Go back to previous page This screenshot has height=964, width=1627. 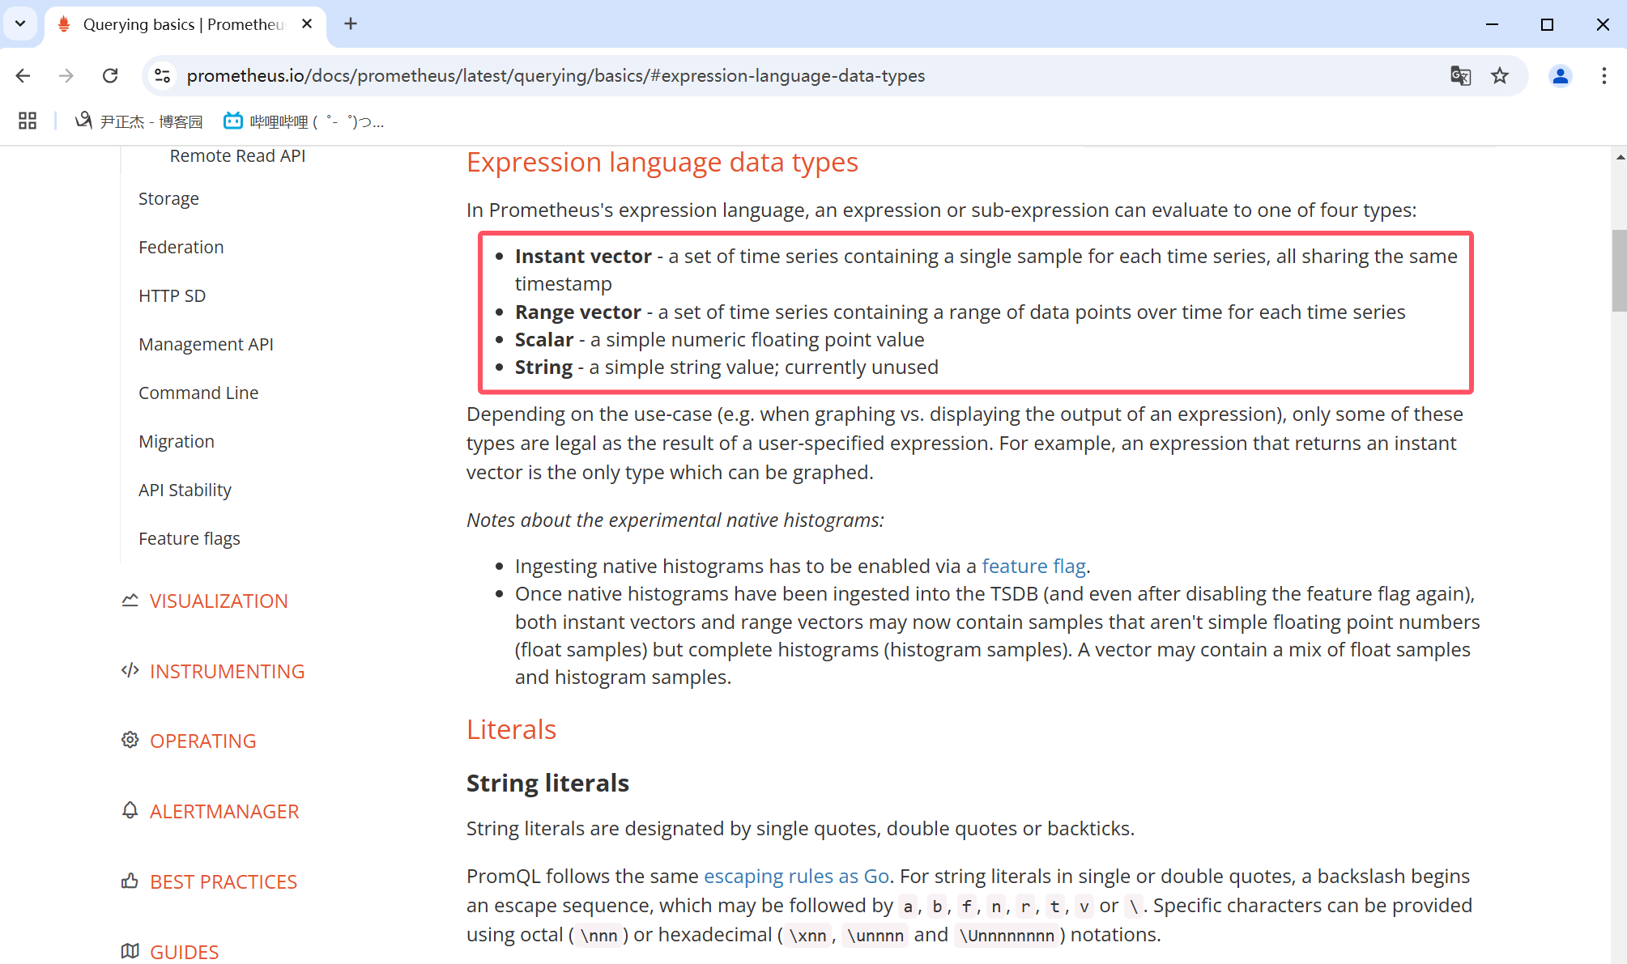pyautogui.click(x=23, y=75)
